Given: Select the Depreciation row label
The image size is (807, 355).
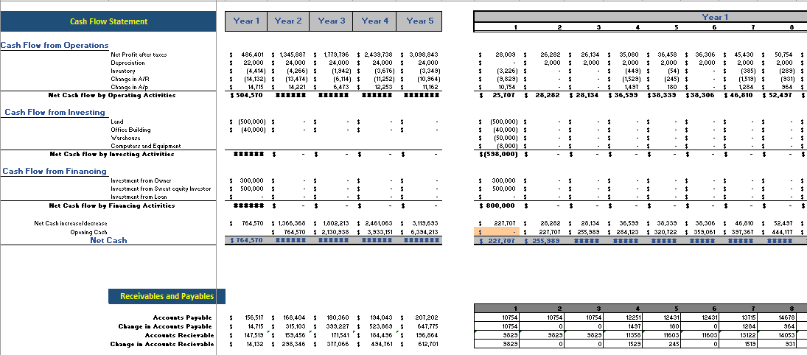Looking at the screenshot, I should click(x=127, y=63).
